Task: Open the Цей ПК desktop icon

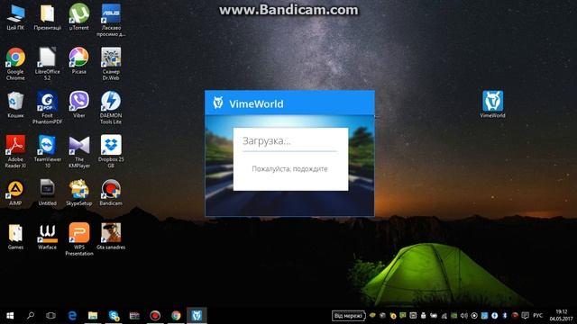Action: [15, 17]
